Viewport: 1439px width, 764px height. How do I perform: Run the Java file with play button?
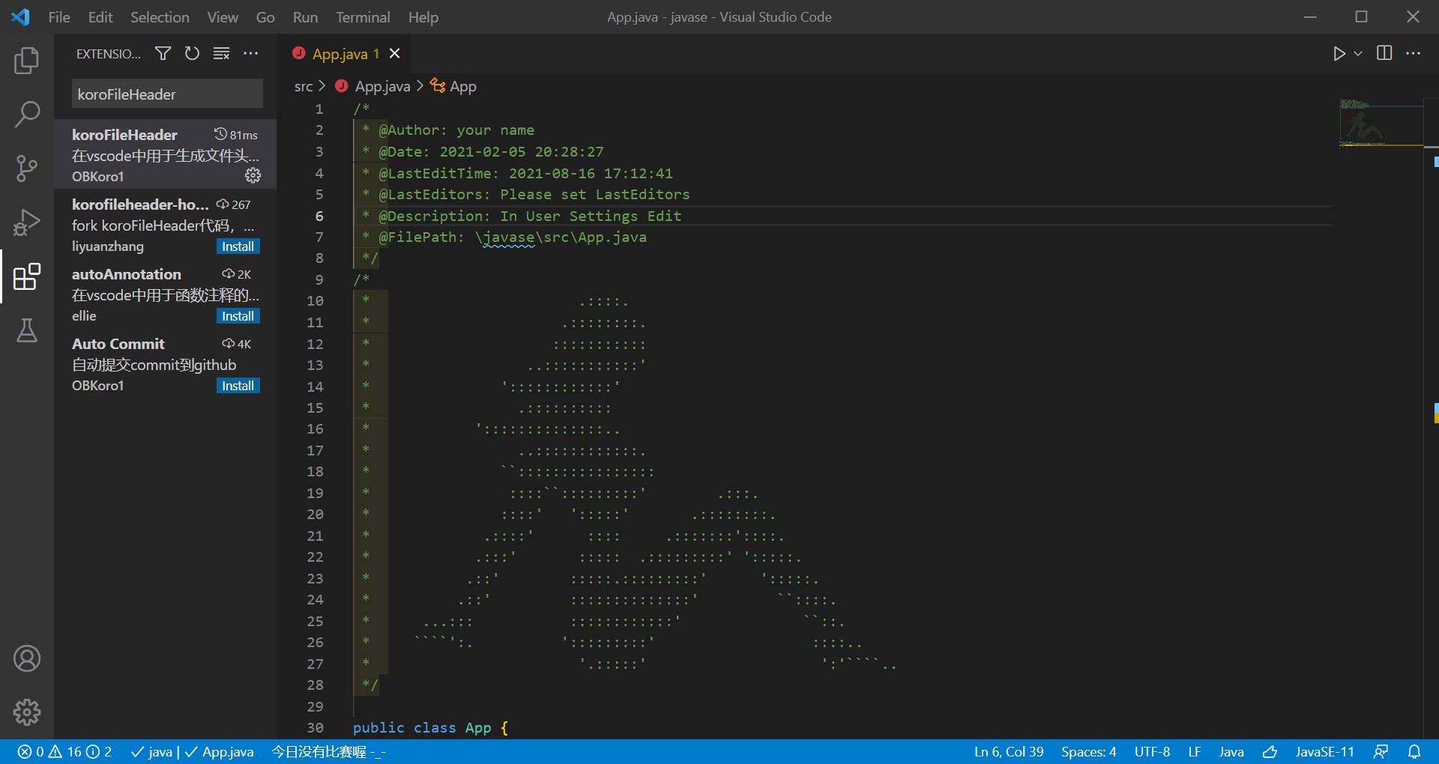(x=1339, y=53)
